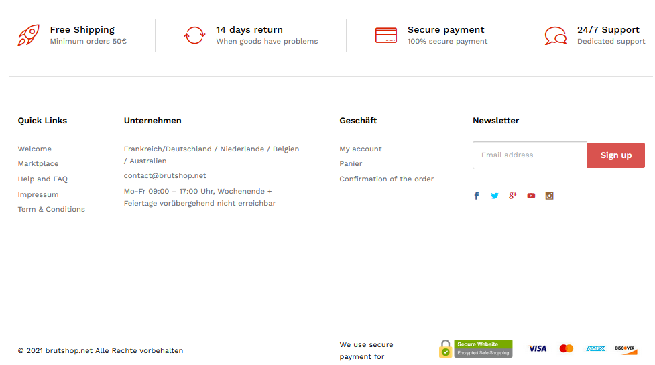Image resolution: width=655 pixels, height=365 pixels.
Task: Click 'We use secure payment for' text
Action: coord(366,350)
